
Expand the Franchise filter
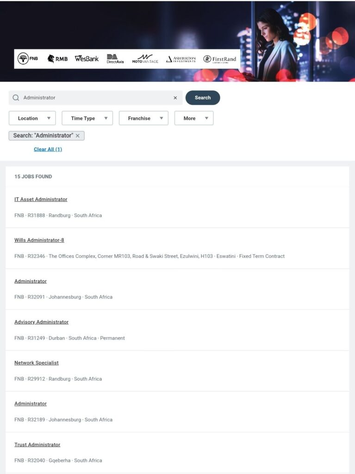click(143, 118)
